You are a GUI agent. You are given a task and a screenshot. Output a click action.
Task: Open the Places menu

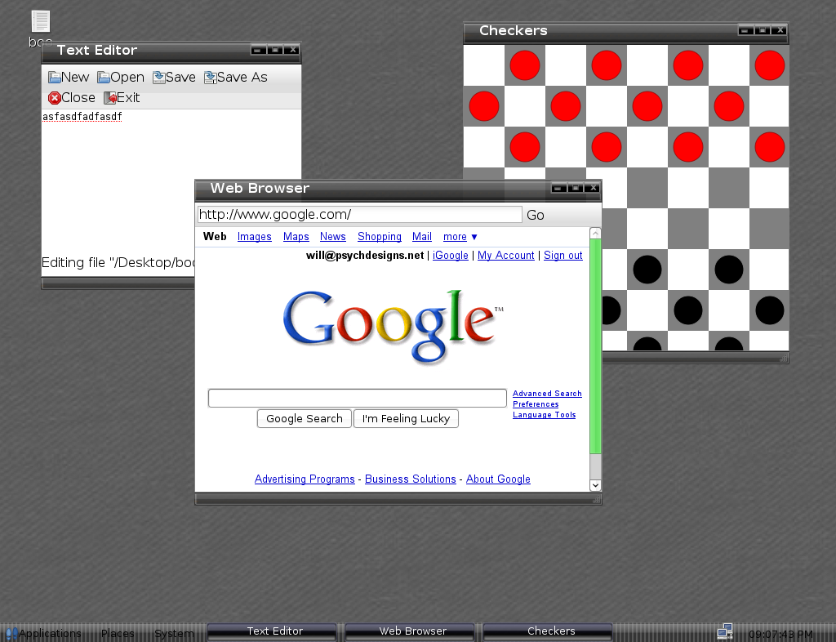pos(118,634)
